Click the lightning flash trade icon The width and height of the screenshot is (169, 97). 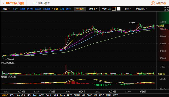[x=153, y=3]
